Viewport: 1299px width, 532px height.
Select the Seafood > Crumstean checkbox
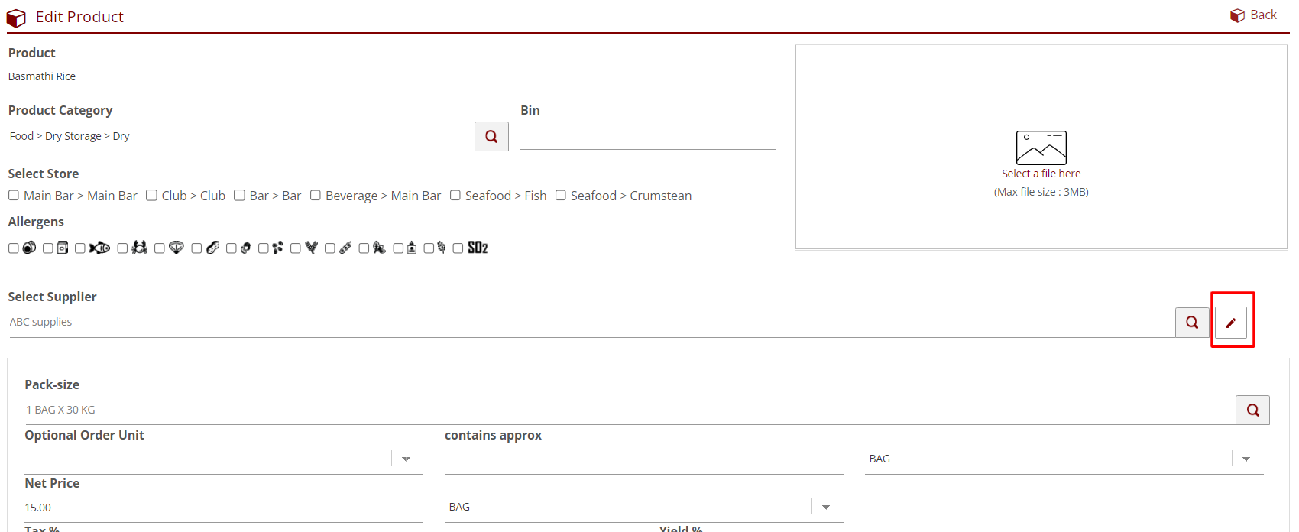(x=561, y=196)
